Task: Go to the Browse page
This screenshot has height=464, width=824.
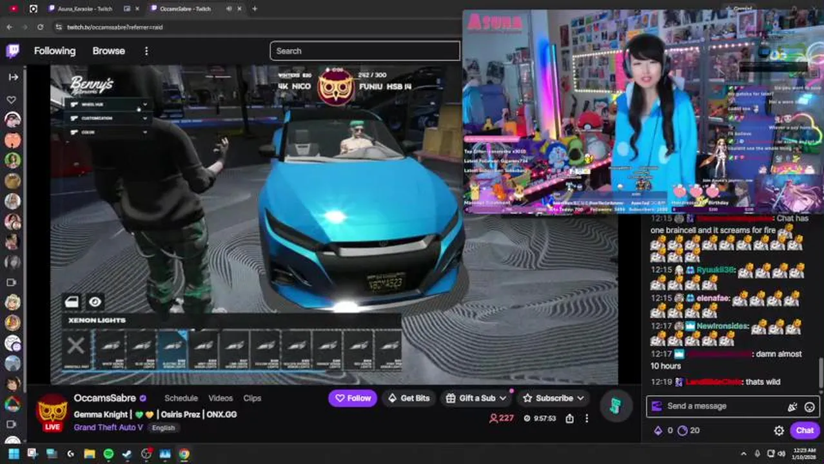Action: (x=108, y=51)
